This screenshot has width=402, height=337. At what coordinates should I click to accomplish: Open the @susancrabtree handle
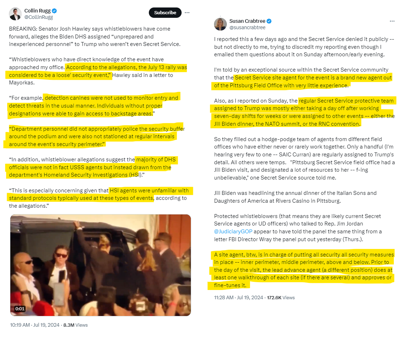247,27
